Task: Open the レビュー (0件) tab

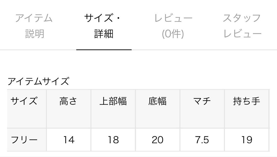Action: click(173, 26)
